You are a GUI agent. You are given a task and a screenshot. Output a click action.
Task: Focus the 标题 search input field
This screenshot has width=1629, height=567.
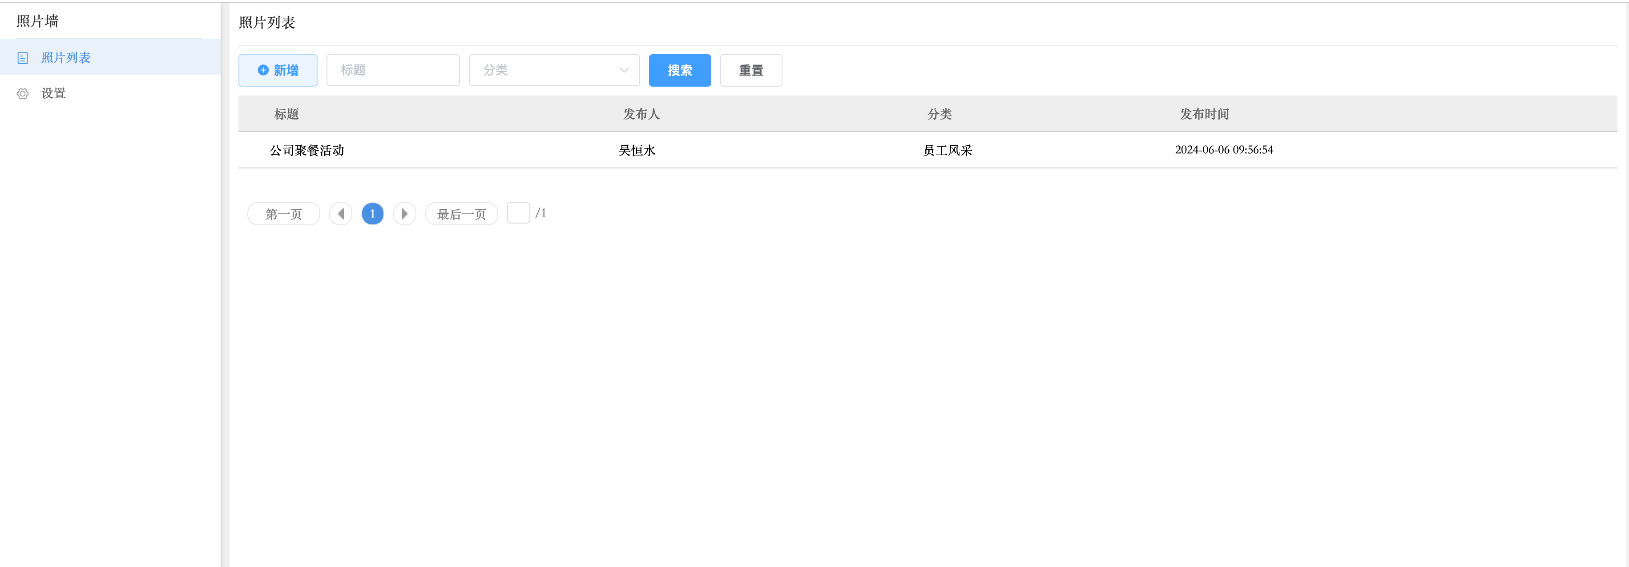click(393, 70)
